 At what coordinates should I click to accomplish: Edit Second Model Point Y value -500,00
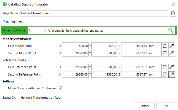tap(105, 53)
